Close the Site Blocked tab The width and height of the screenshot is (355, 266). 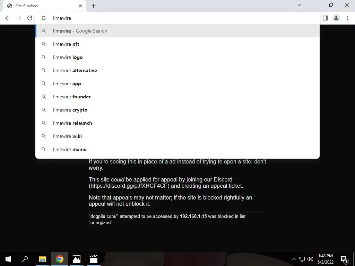(x=80, y=6)
